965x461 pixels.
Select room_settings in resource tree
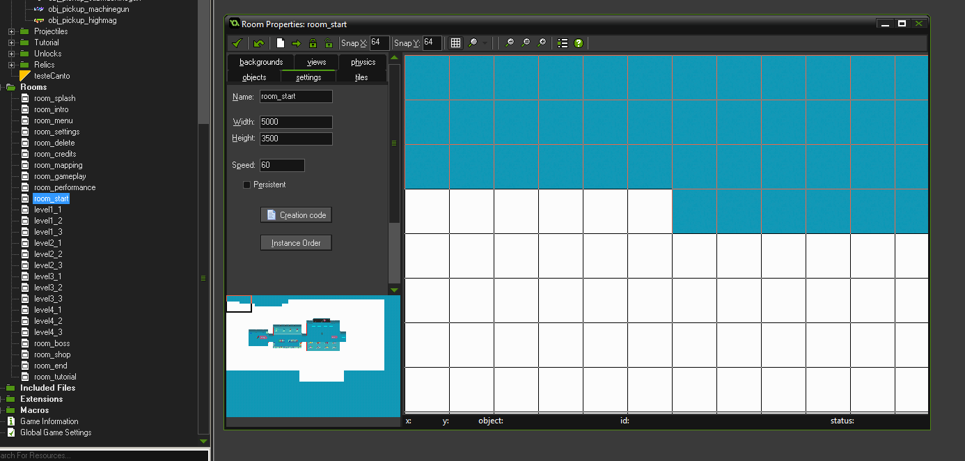pos(56,132)
